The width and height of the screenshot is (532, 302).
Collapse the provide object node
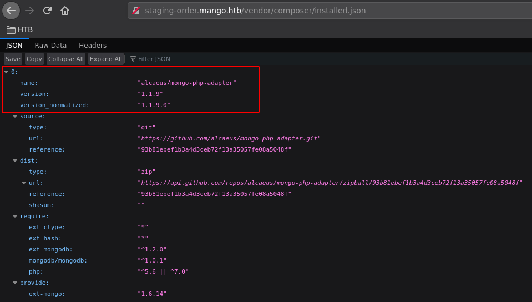(15, 283)
